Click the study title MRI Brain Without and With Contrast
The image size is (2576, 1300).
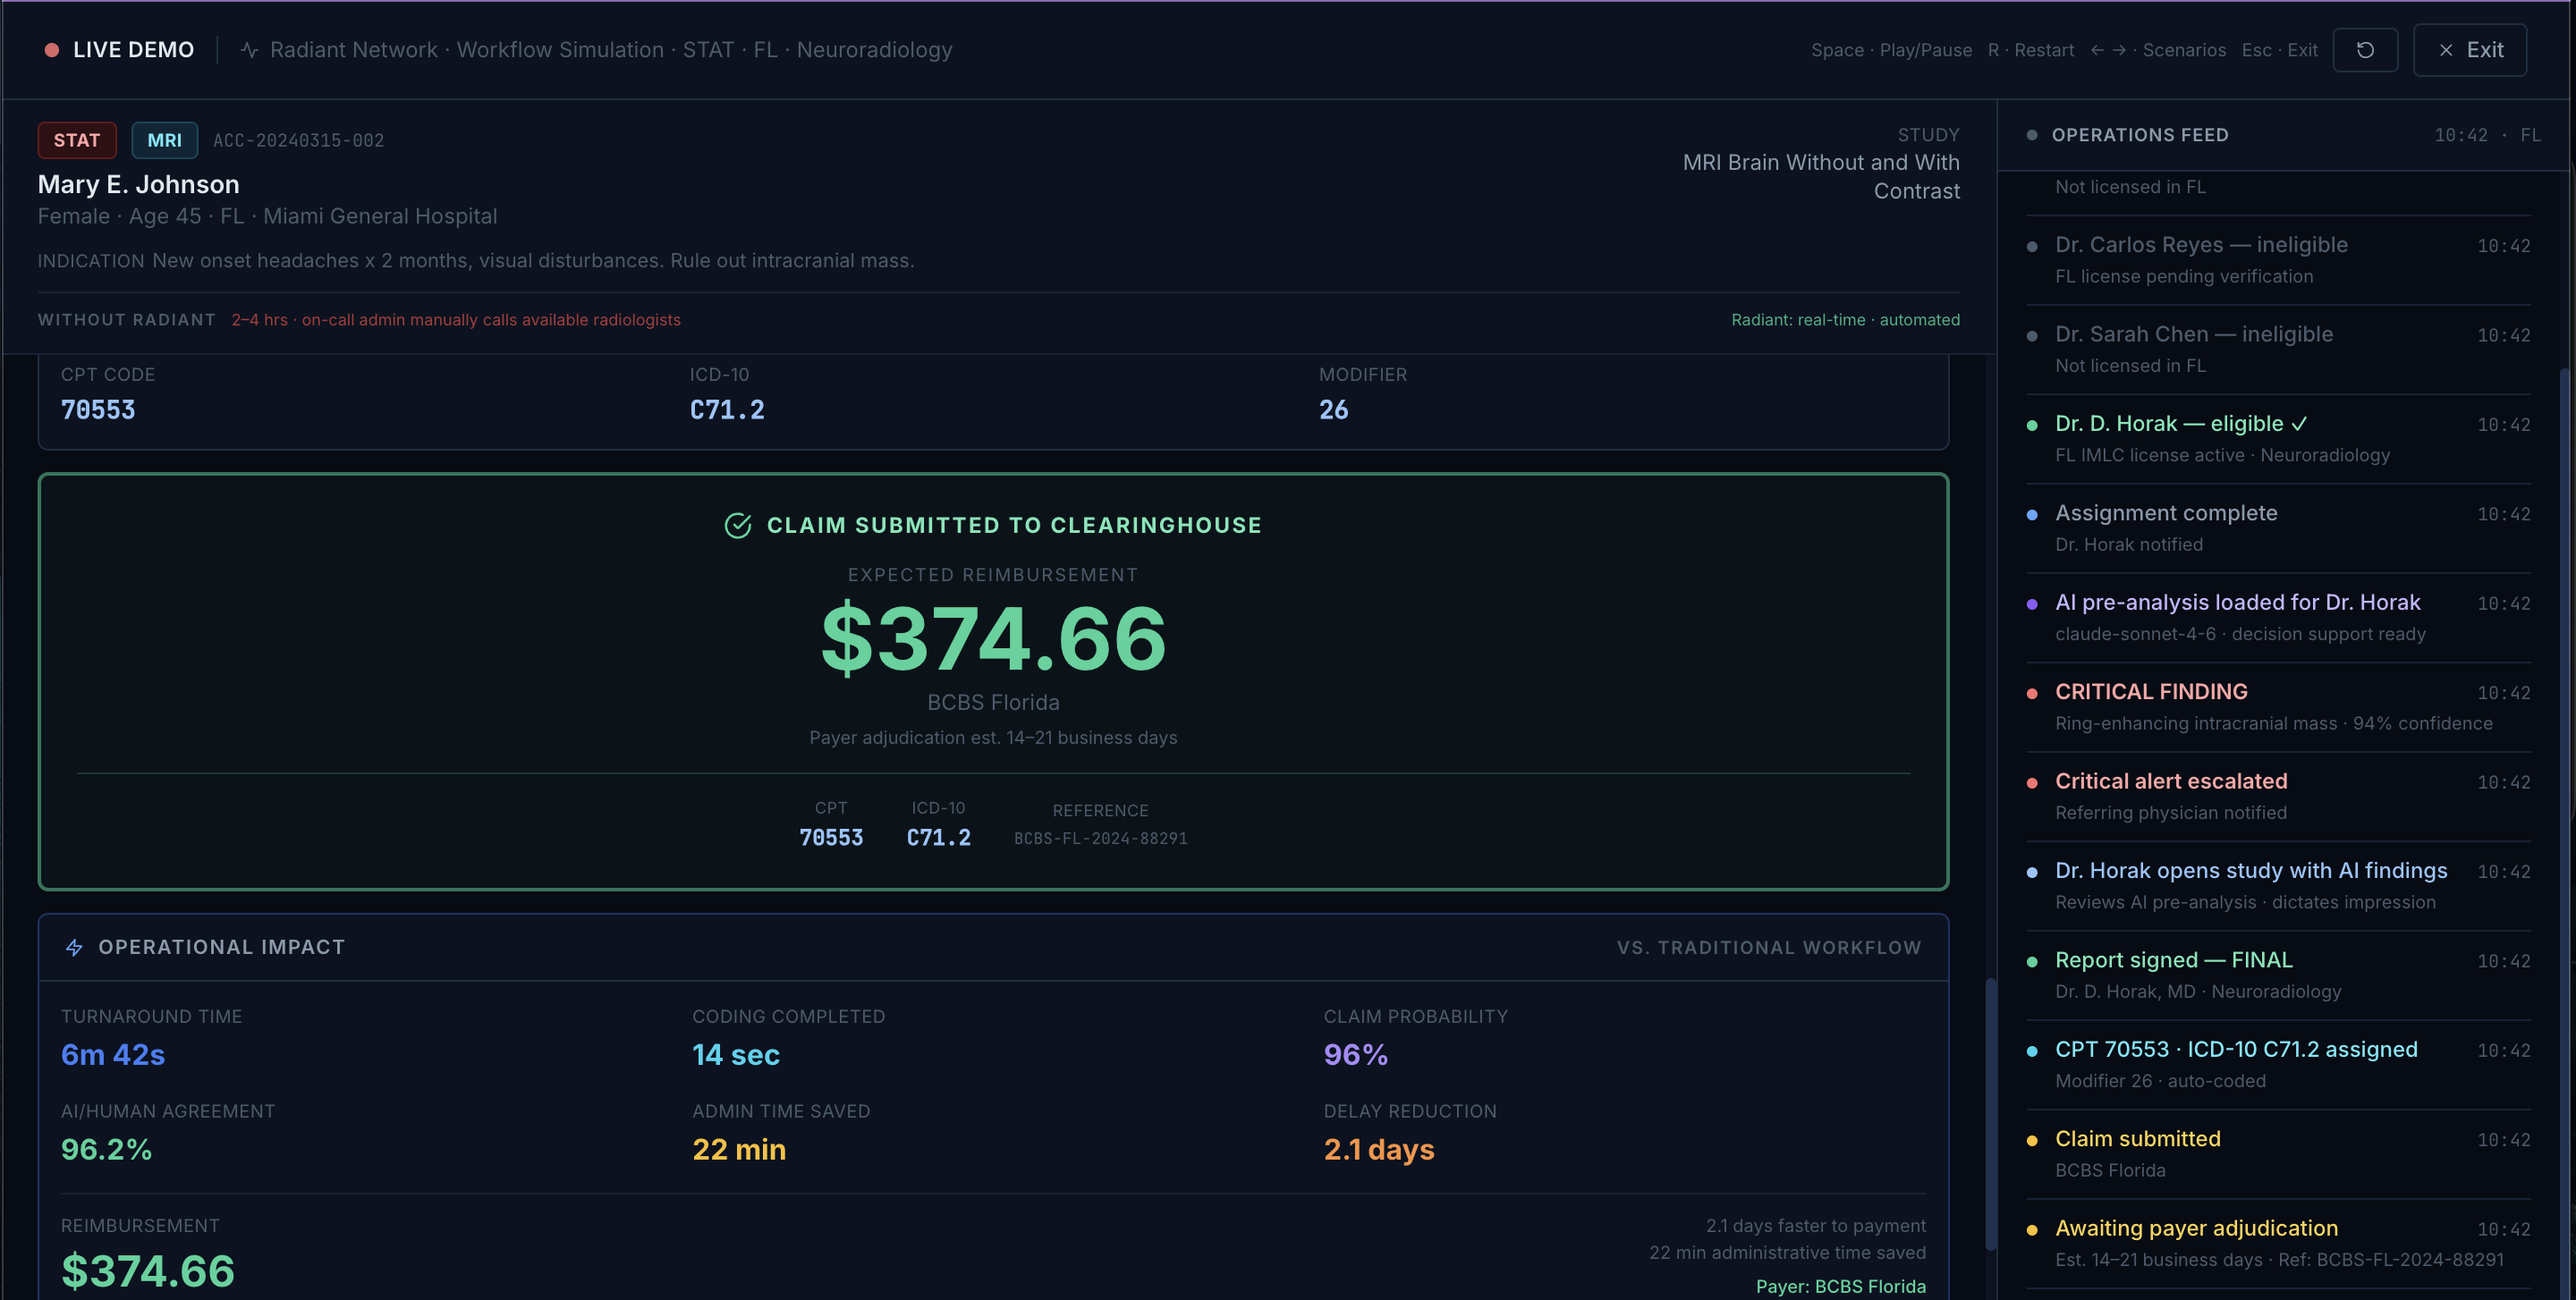click(x=1821, y=176)
